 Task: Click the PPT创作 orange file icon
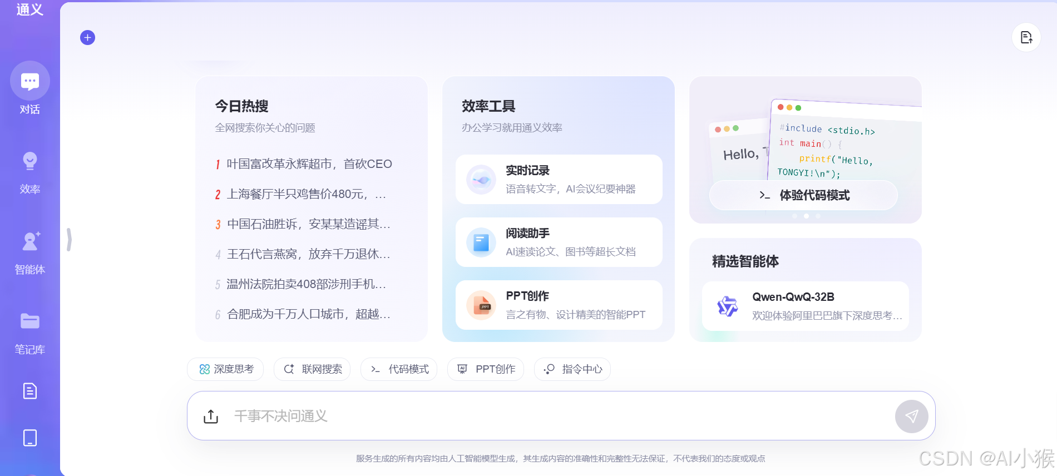click(481, 305)
